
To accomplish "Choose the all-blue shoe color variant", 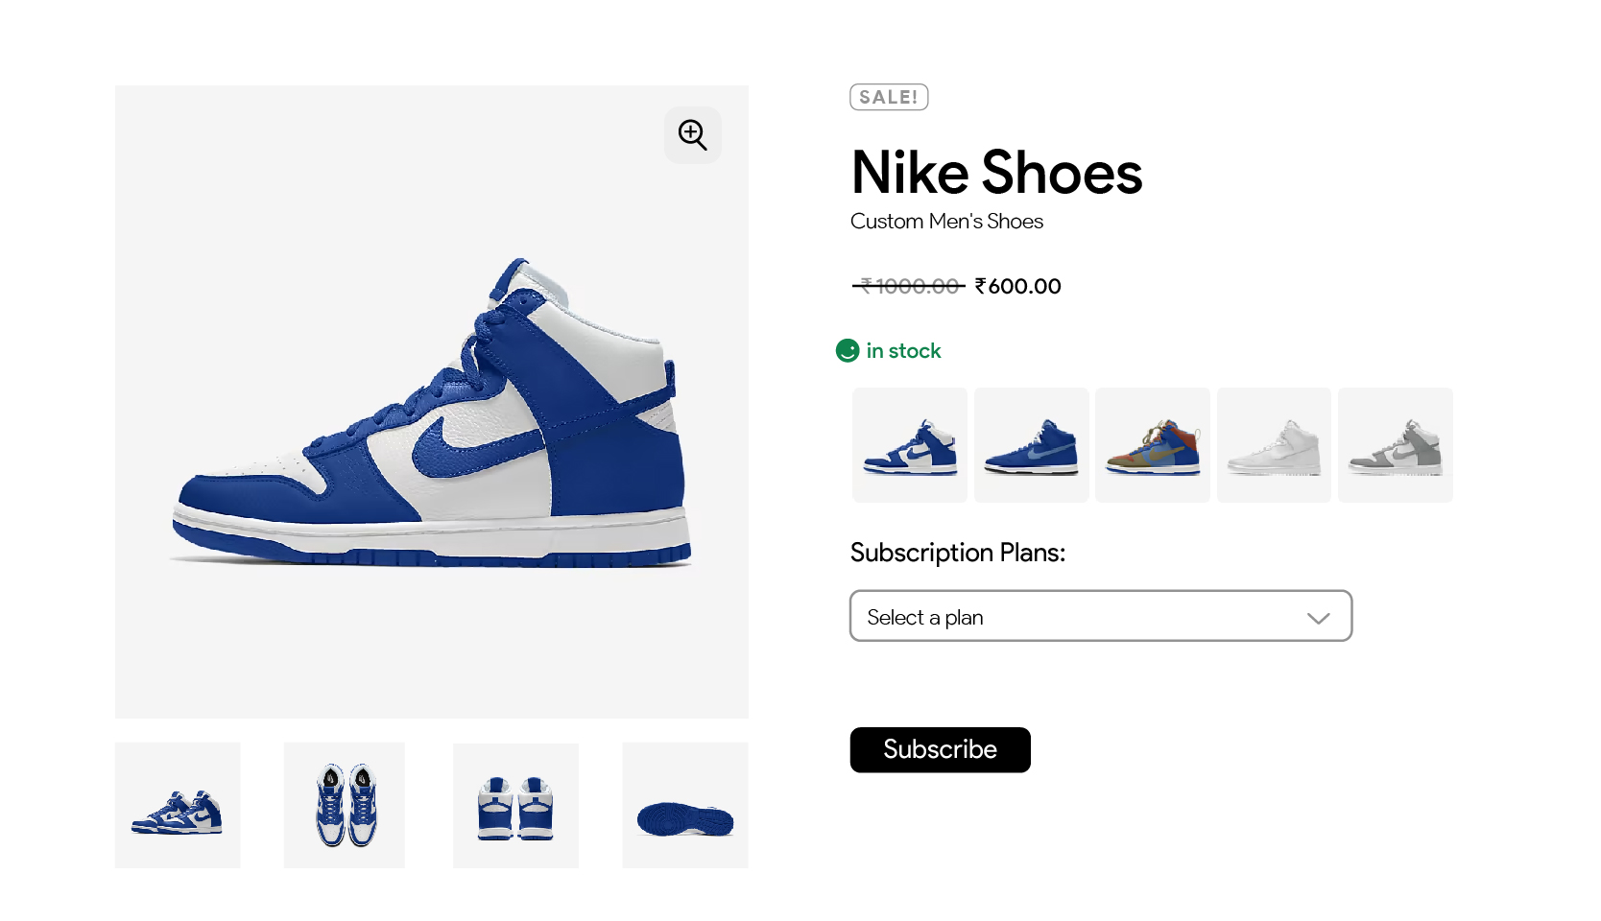I will coord(1031,445).
